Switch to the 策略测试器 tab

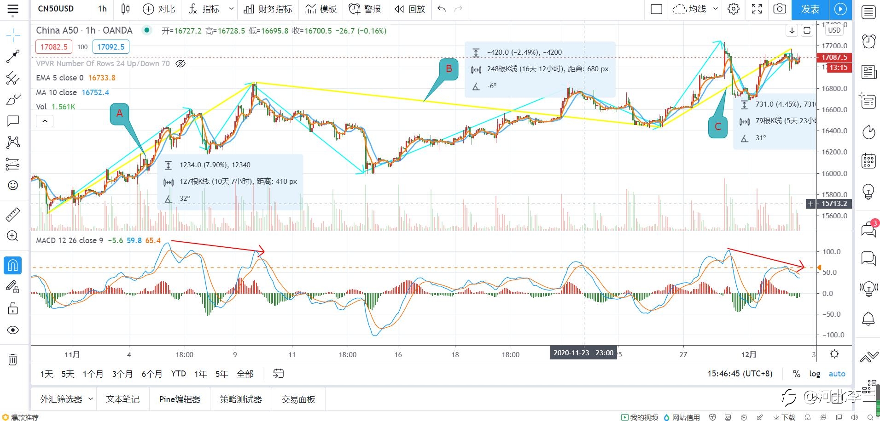[241, 399]
